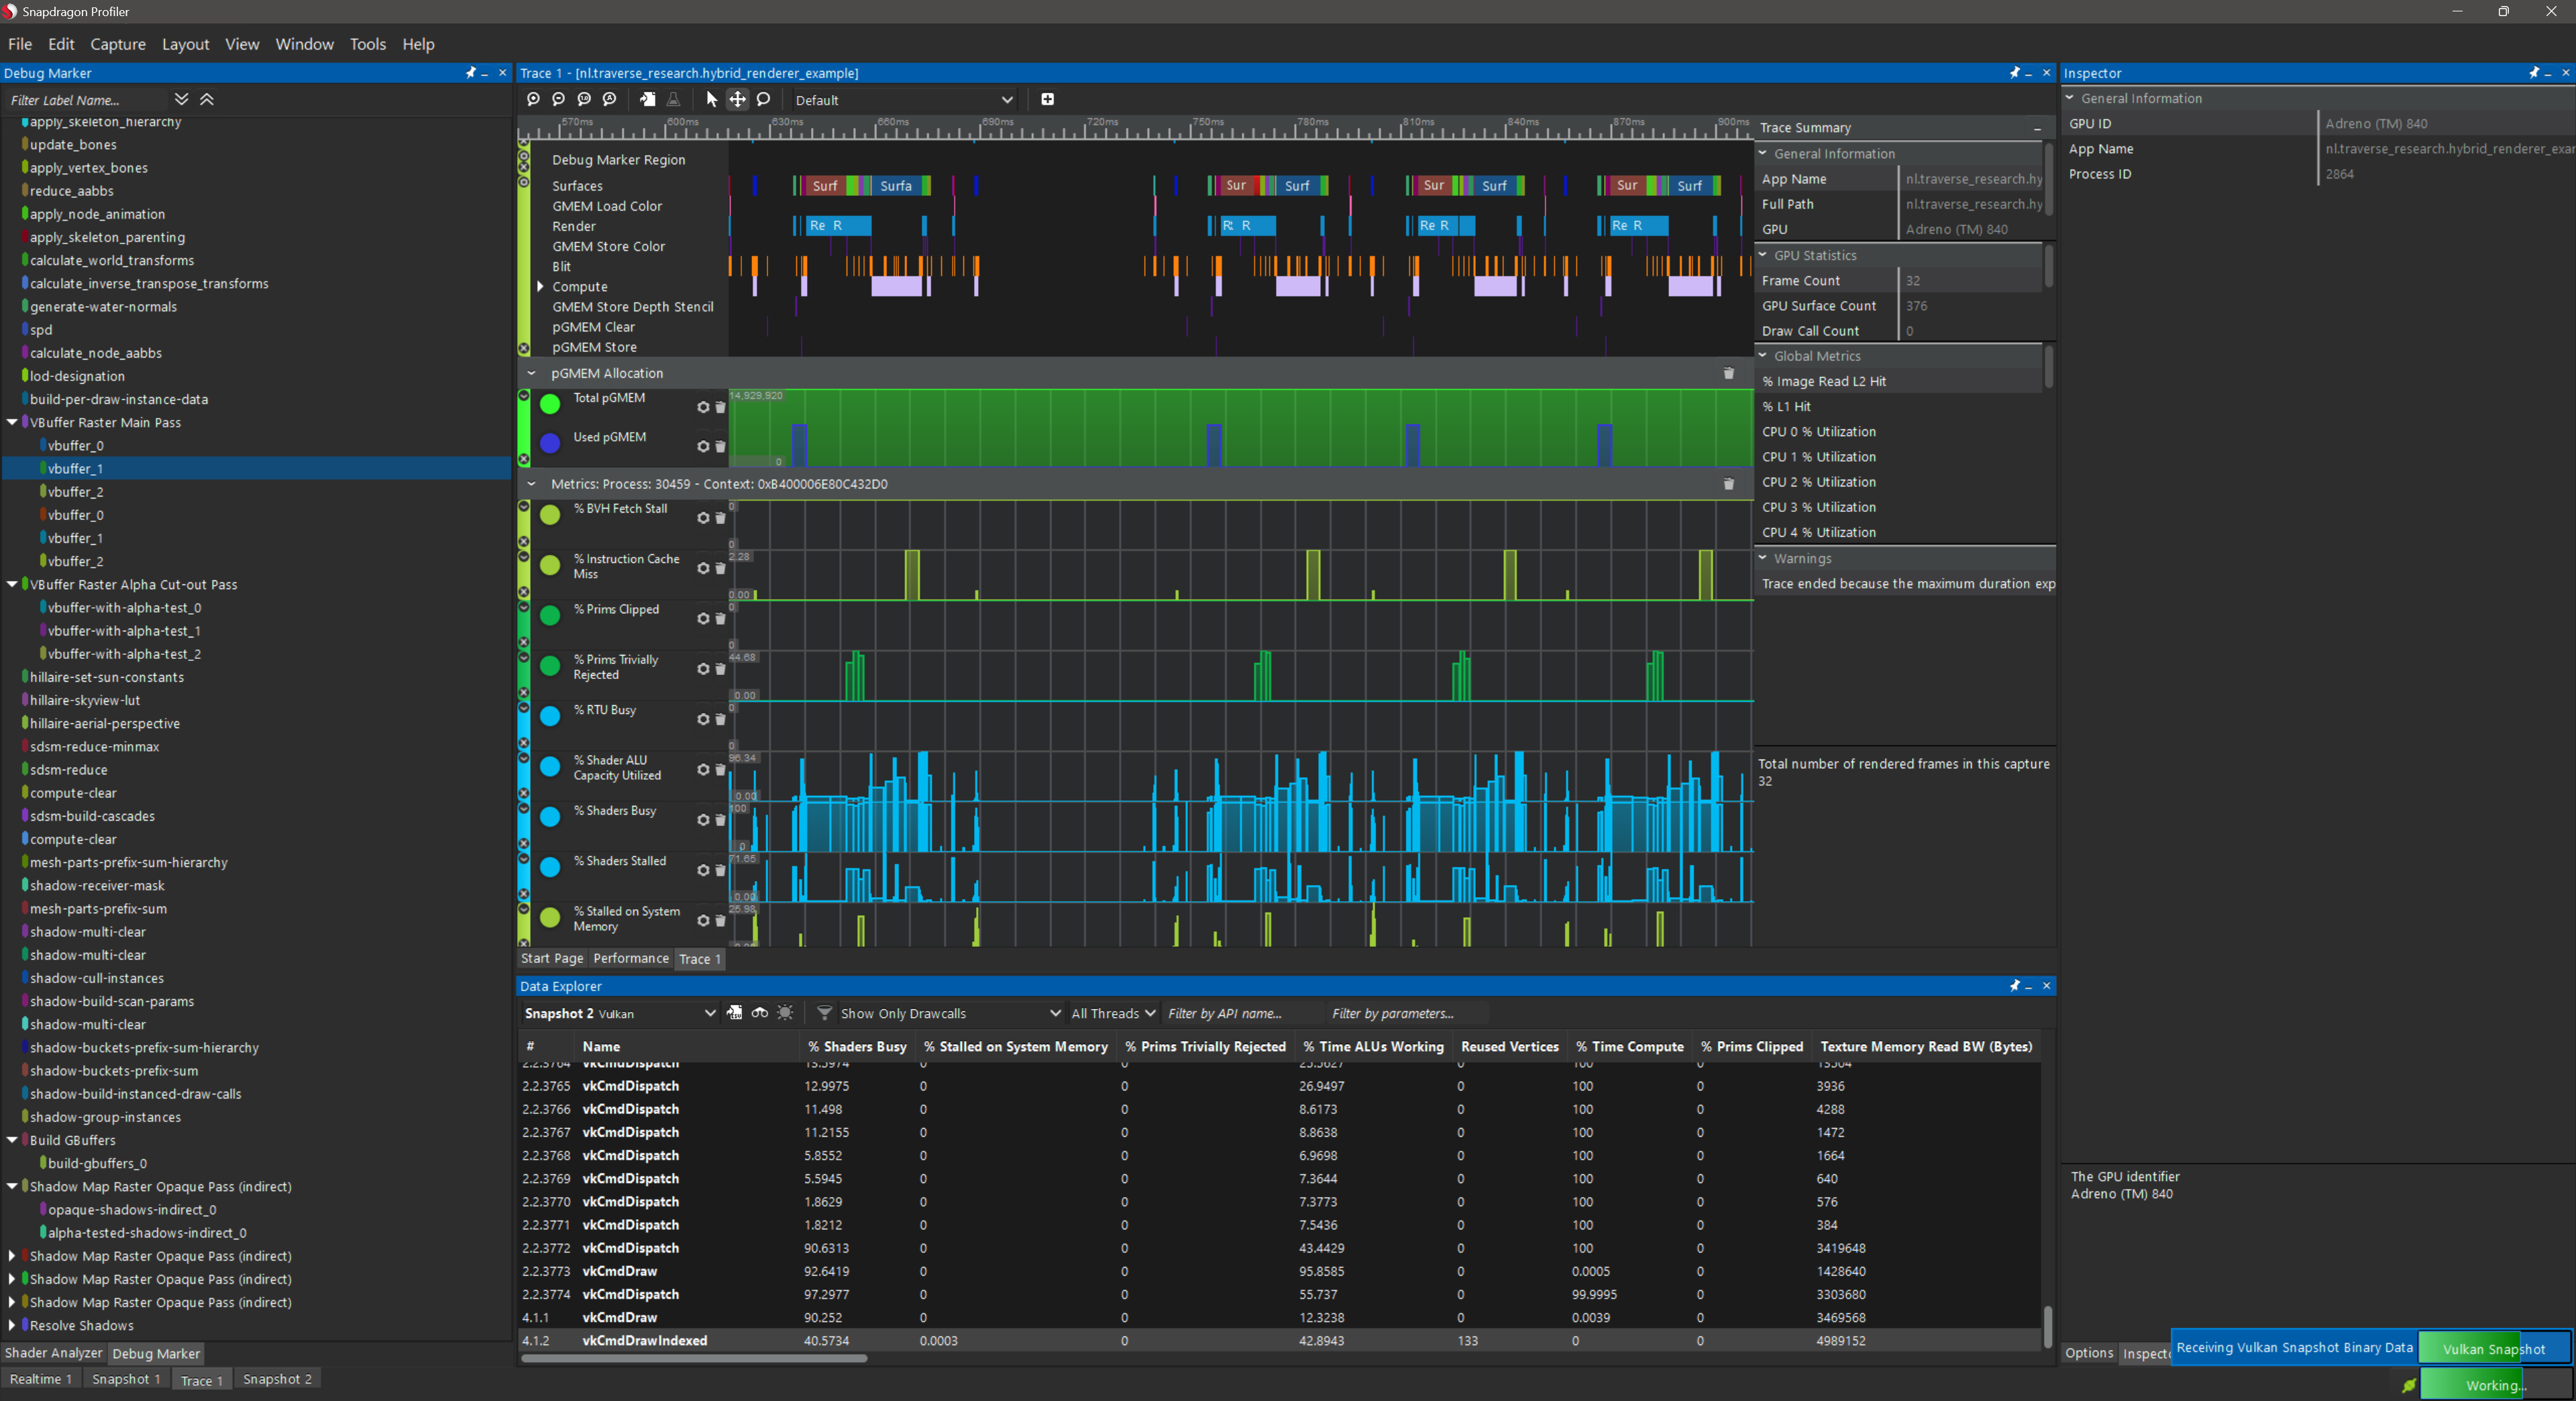Screen dimensions: 2576x1401
Task: Open the Tools menu
Action: tap(367, 44)
